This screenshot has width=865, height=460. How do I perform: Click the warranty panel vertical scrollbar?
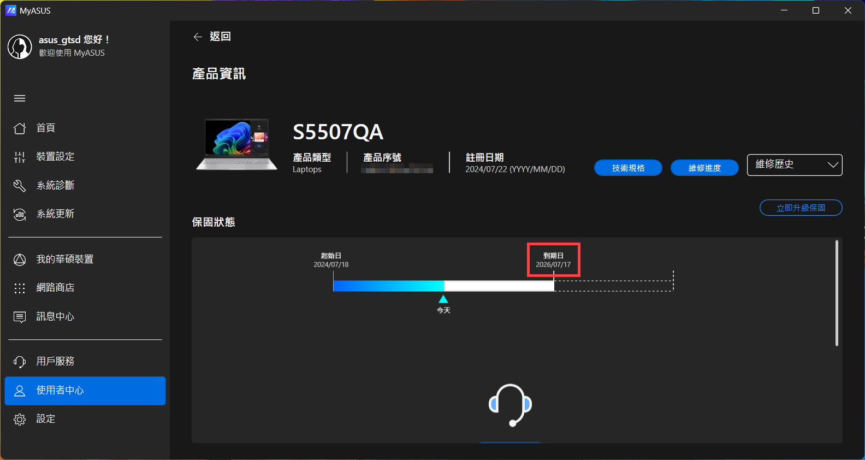click(x=836, y=293)
